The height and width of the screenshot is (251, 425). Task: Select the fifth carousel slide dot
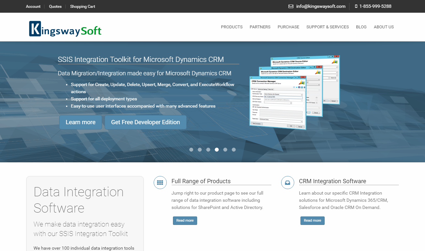225,150
